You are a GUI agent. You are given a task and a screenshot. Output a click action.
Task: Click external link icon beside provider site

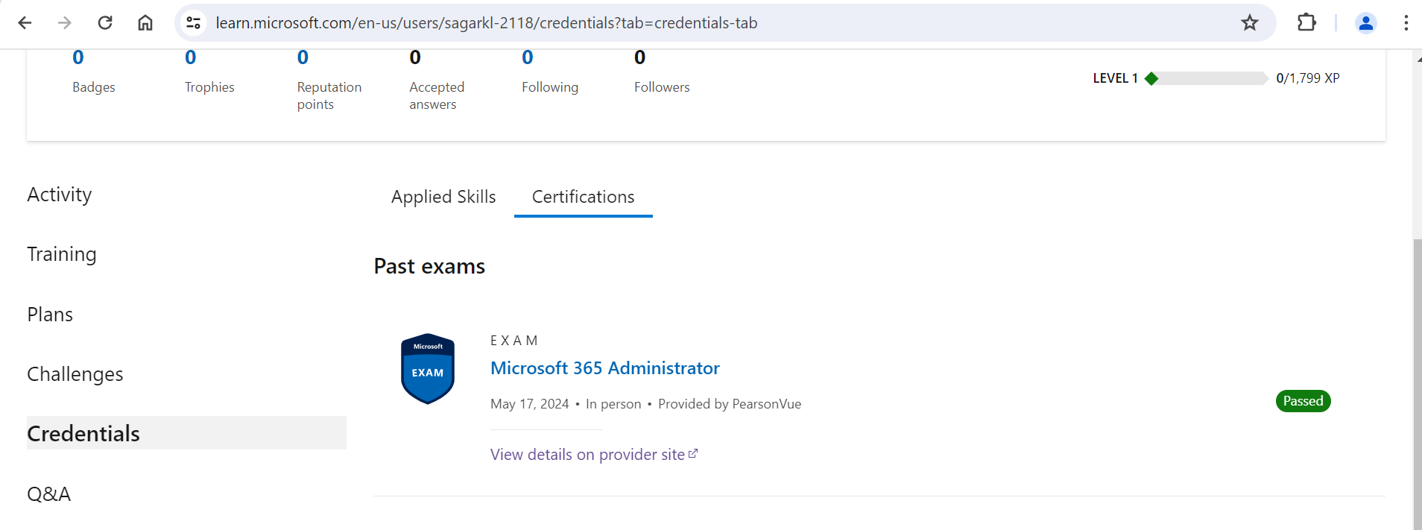(693, 453)
